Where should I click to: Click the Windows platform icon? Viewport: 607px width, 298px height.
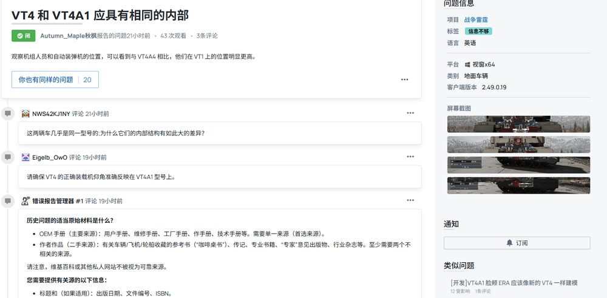[x=467, y=64]
